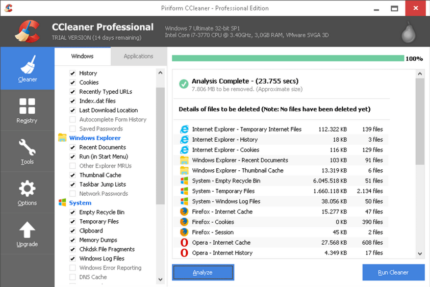Click the green analysis progress bar
Image resolution: width=430 pixels, height=287 pixels.
288,59
